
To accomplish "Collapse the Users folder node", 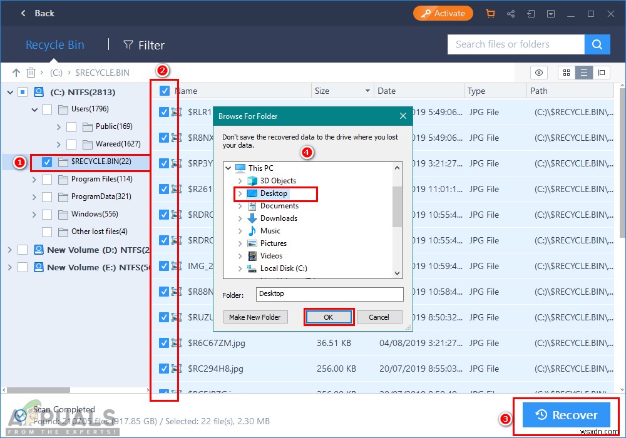I will [34, 109].
